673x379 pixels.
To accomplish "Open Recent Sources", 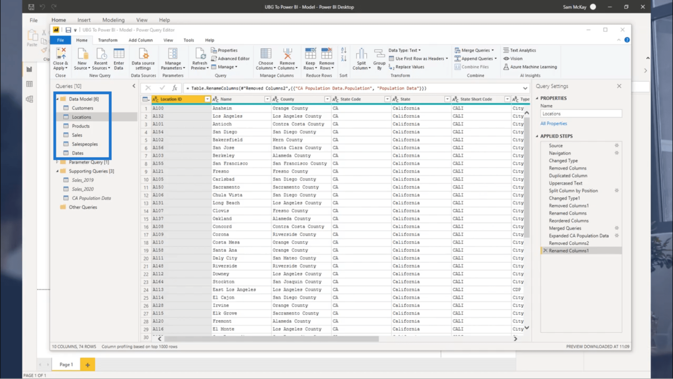I will click(x=101, y=59).
